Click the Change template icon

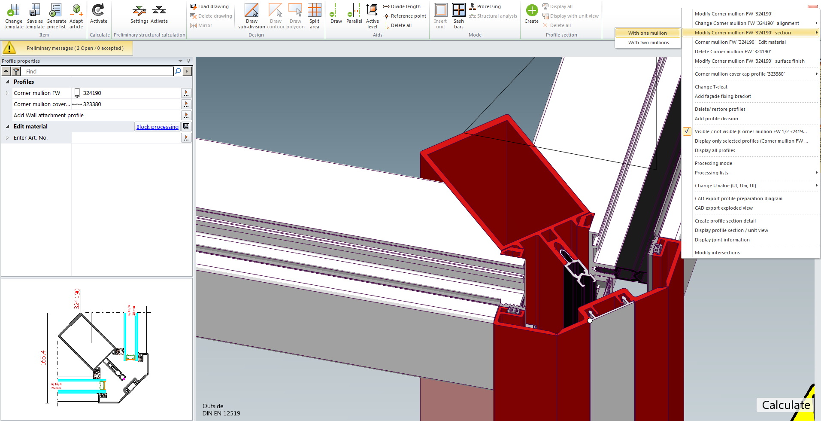pyautogui.click(x=14, y=10)
